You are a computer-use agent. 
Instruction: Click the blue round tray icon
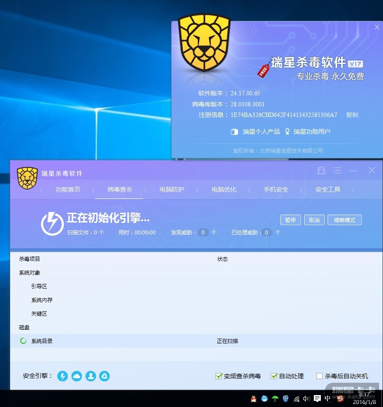pos(264,399)
